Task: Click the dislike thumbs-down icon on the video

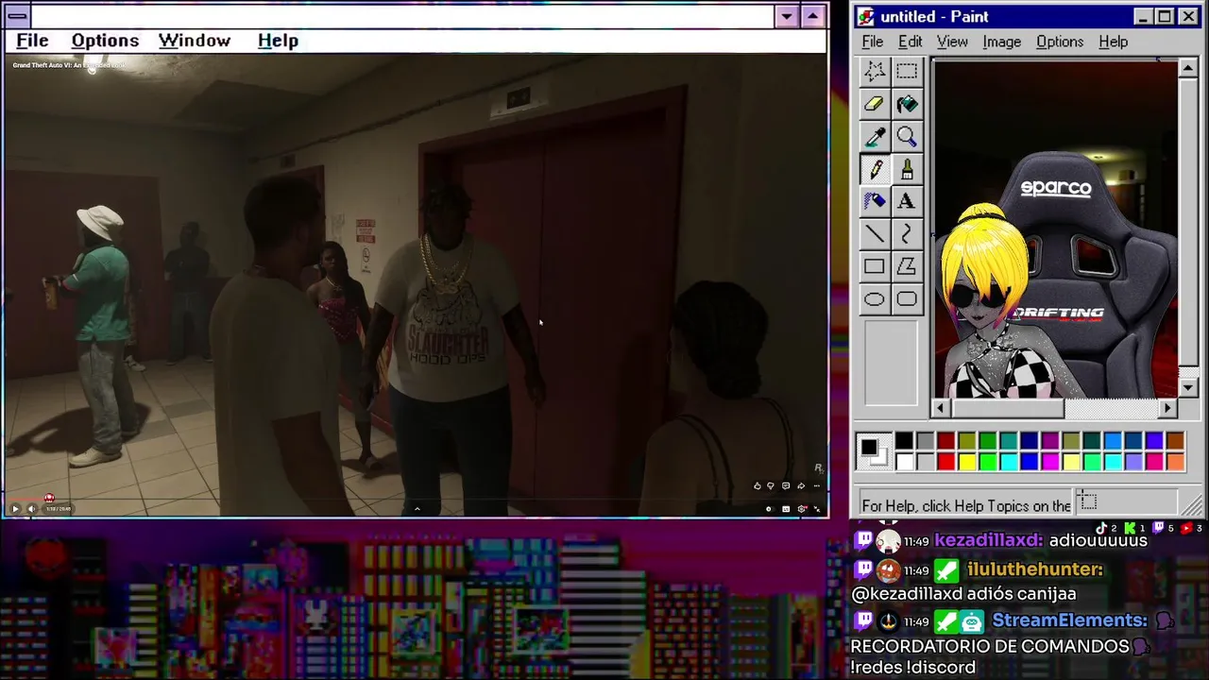Action: [x=771, y=486]
